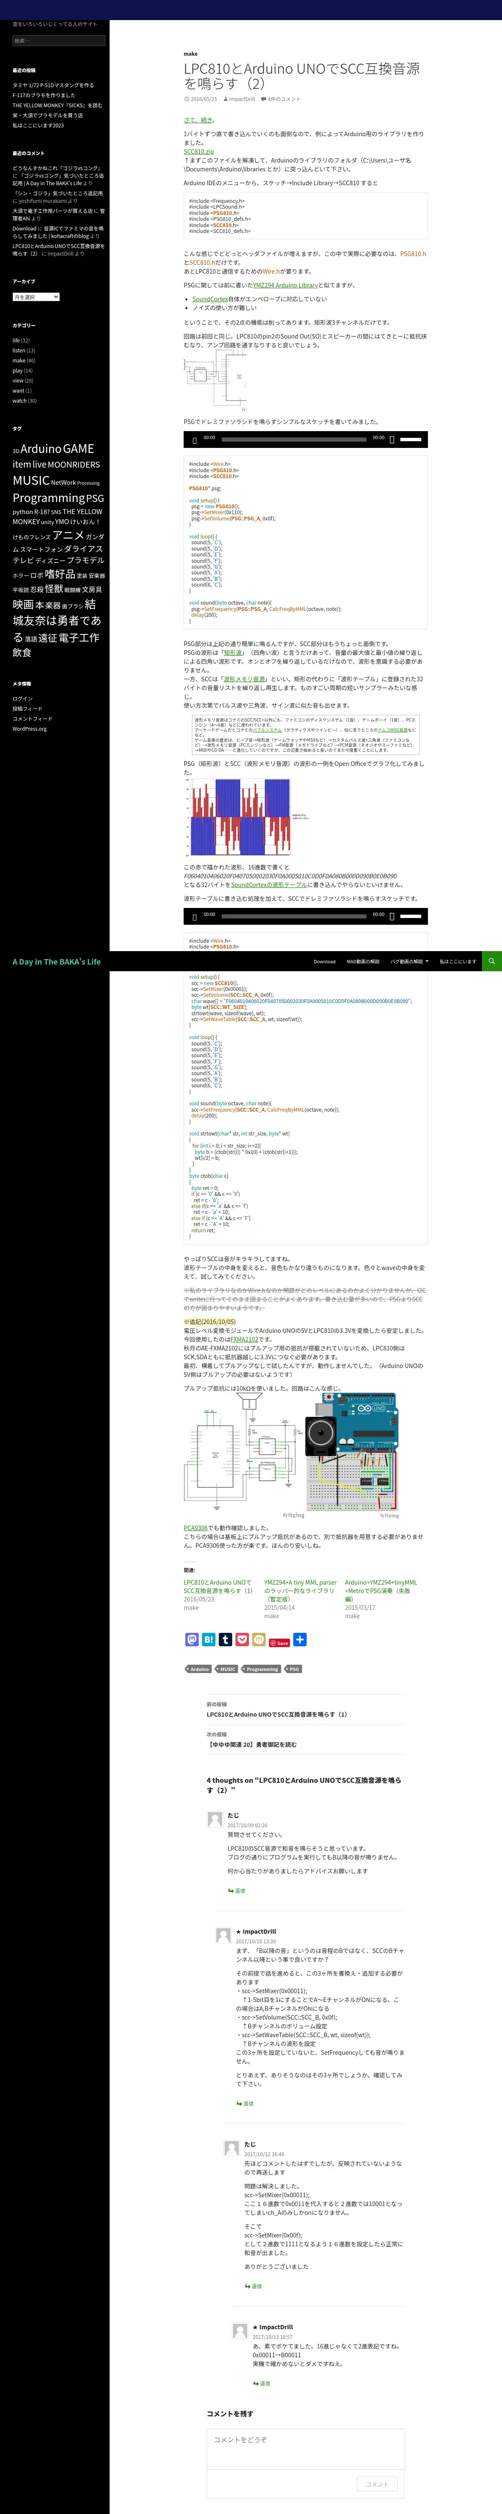Image resolution: width=502 pixels, height=2514 pixels.
Task: Save the post to Pocket
Action: coord(242,1640)
